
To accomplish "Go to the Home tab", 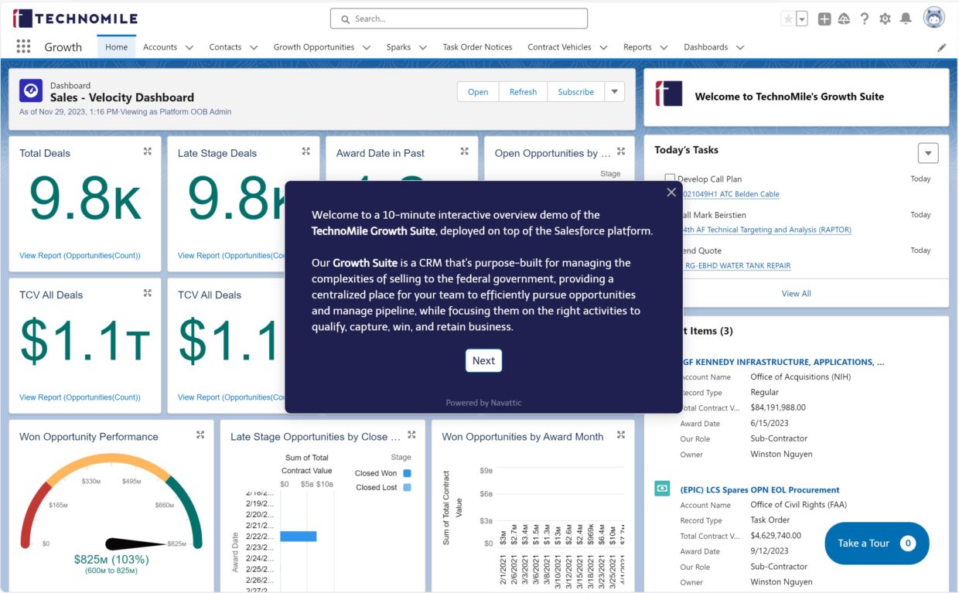I will [x=117, y=47].
